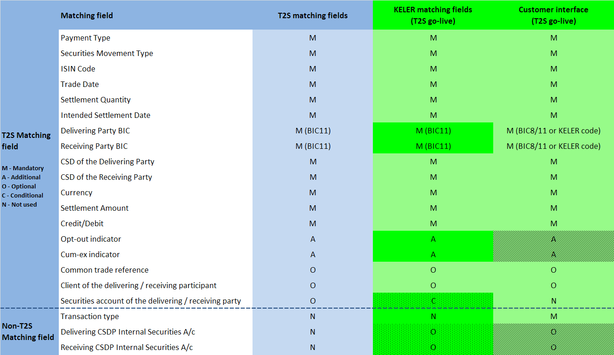Click hatched Customer 'A' cell for Opt-out indicator
614x355 pixels.
tap(553, 239)
